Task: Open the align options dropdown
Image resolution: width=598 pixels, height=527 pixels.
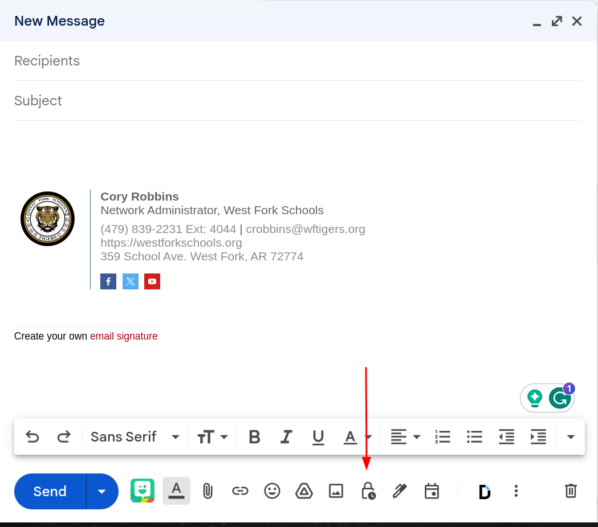Action: pos(405,436)
